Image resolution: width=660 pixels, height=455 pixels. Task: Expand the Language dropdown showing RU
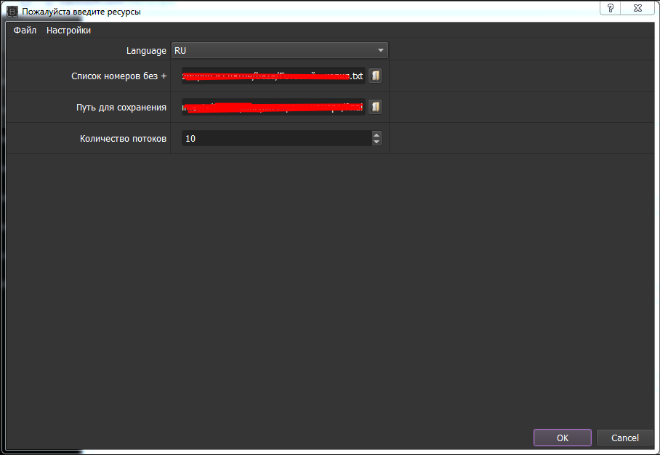(x=280, y=50)
